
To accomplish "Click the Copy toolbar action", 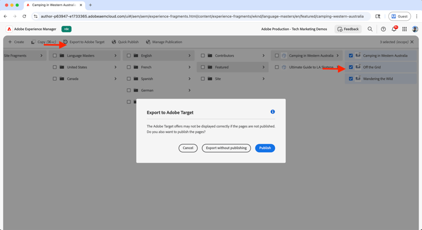I will point(43,42).
